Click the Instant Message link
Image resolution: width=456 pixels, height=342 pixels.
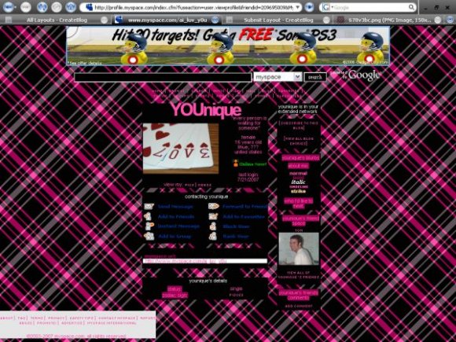point(178,226)
